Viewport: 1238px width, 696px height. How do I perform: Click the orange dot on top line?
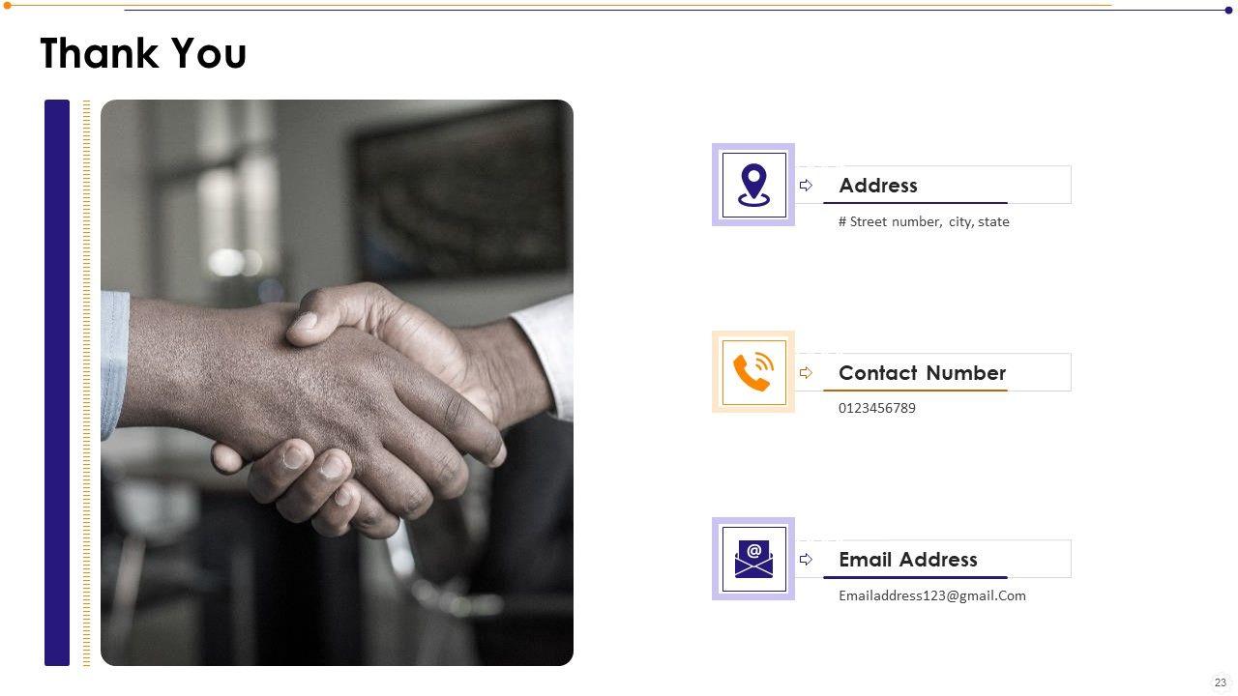[x=8, y=6]
